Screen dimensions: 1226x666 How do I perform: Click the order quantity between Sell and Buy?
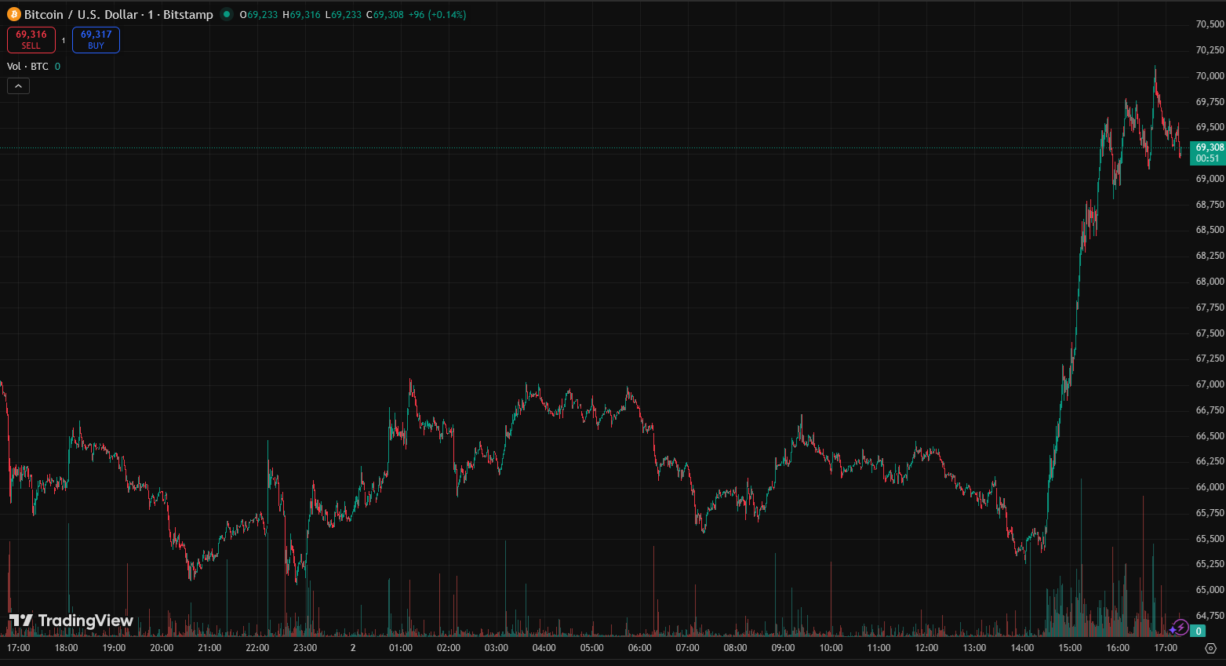pyautogui.click(x=64, y=40)
